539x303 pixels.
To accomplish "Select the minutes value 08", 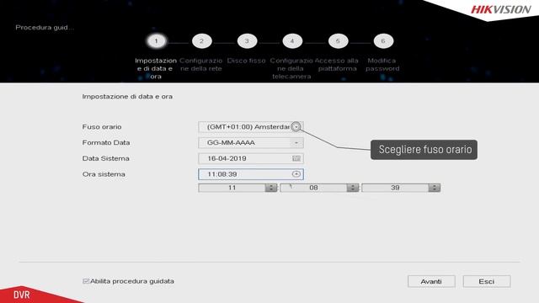I will (x=313, y=188).
